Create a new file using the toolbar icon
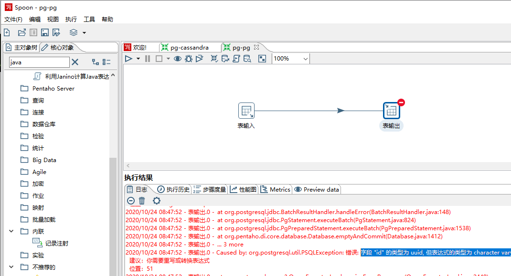Screen dimensions: 511x276 click(7, 32)
